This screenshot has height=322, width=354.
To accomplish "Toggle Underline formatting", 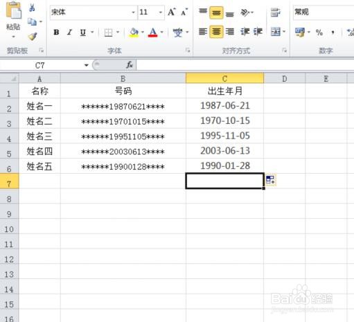I will (83, 32).
